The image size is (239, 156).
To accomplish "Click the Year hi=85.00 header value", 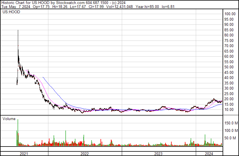I will (147, 7).
